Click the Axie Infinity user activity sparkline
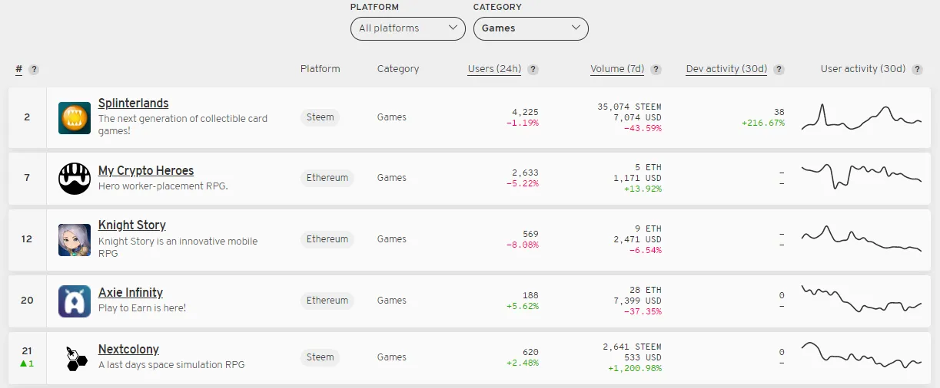The width and height of the screenshot is (940, 388). coord(861,301)
